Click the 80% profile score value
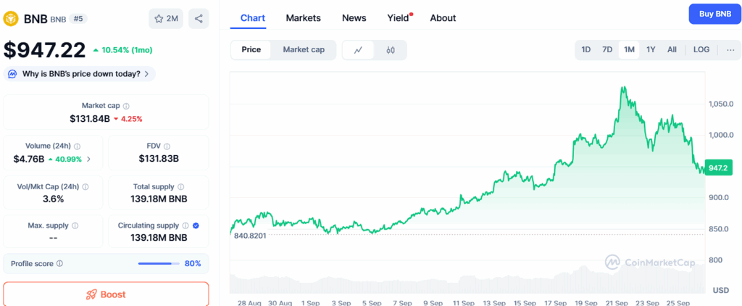Screen dimensions: 742x306 point(193,263)
